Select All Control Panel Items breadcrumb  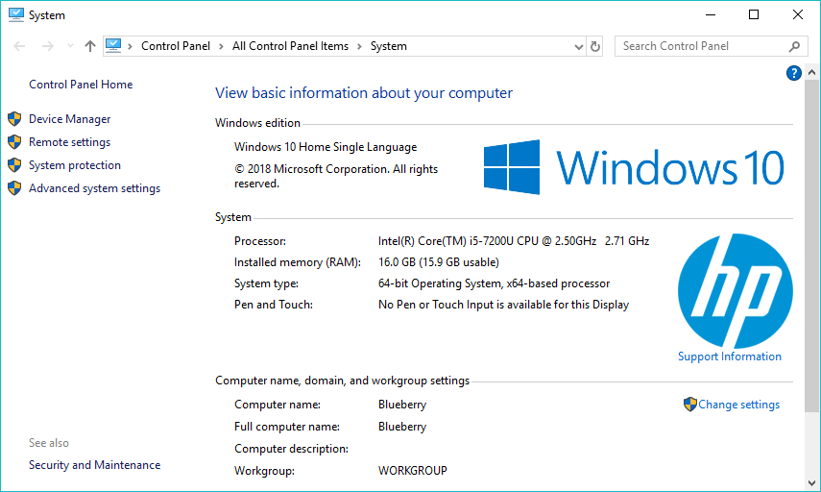290,46
